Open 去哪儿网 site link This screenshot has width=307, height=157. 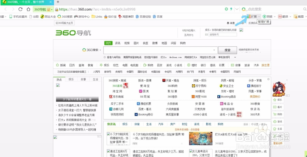click(117, 109)
